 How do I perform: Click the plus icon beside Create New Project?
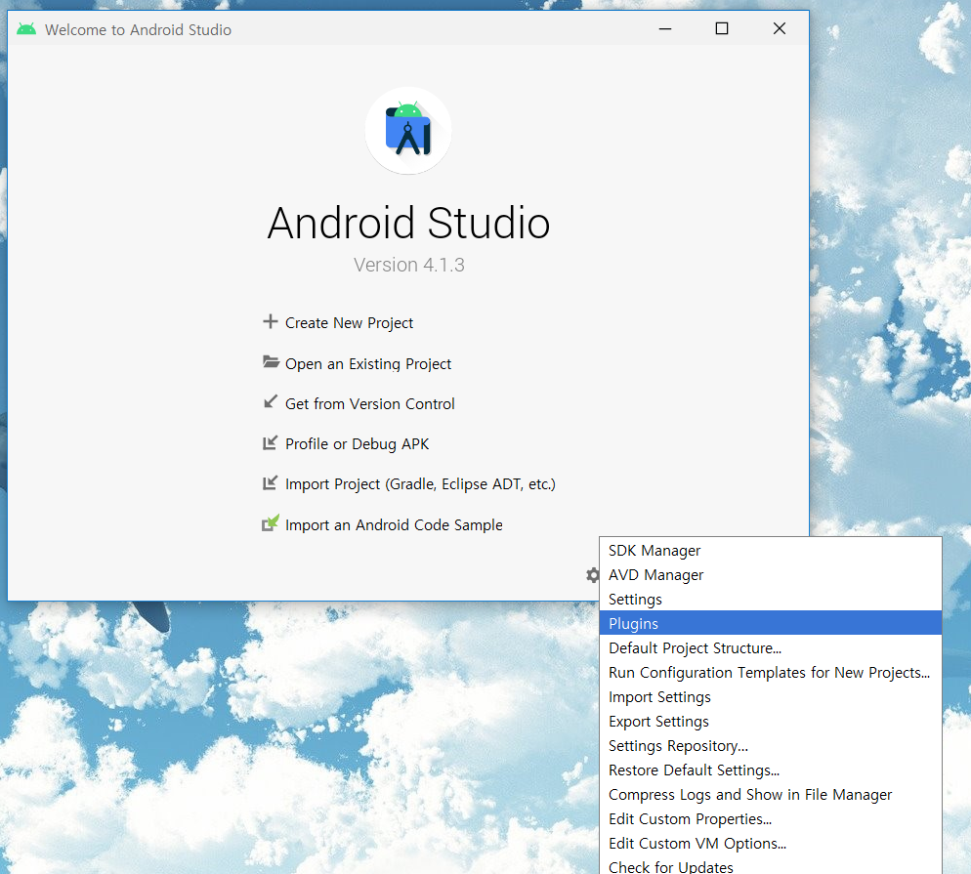[270, 322]
